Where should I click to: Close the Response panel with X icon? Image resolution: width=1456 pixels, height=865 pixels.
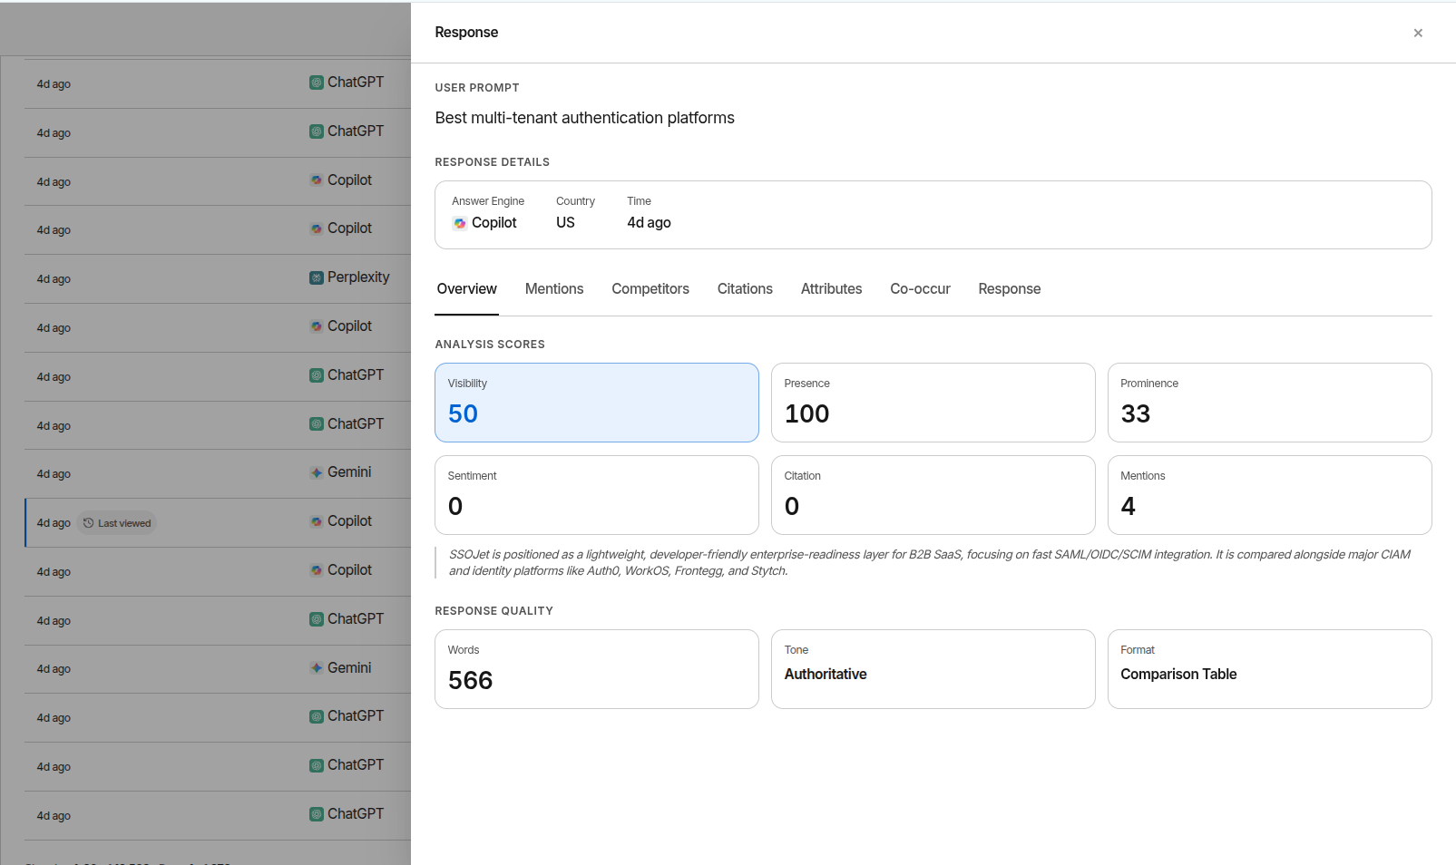[1418, 33]
